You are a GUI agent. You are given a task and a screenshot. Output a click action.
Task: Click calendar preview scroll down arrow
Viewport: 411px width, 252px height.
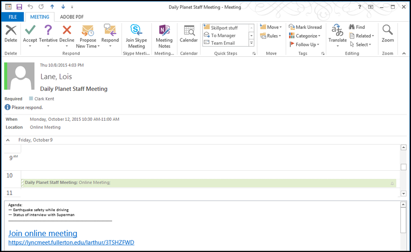404,194
